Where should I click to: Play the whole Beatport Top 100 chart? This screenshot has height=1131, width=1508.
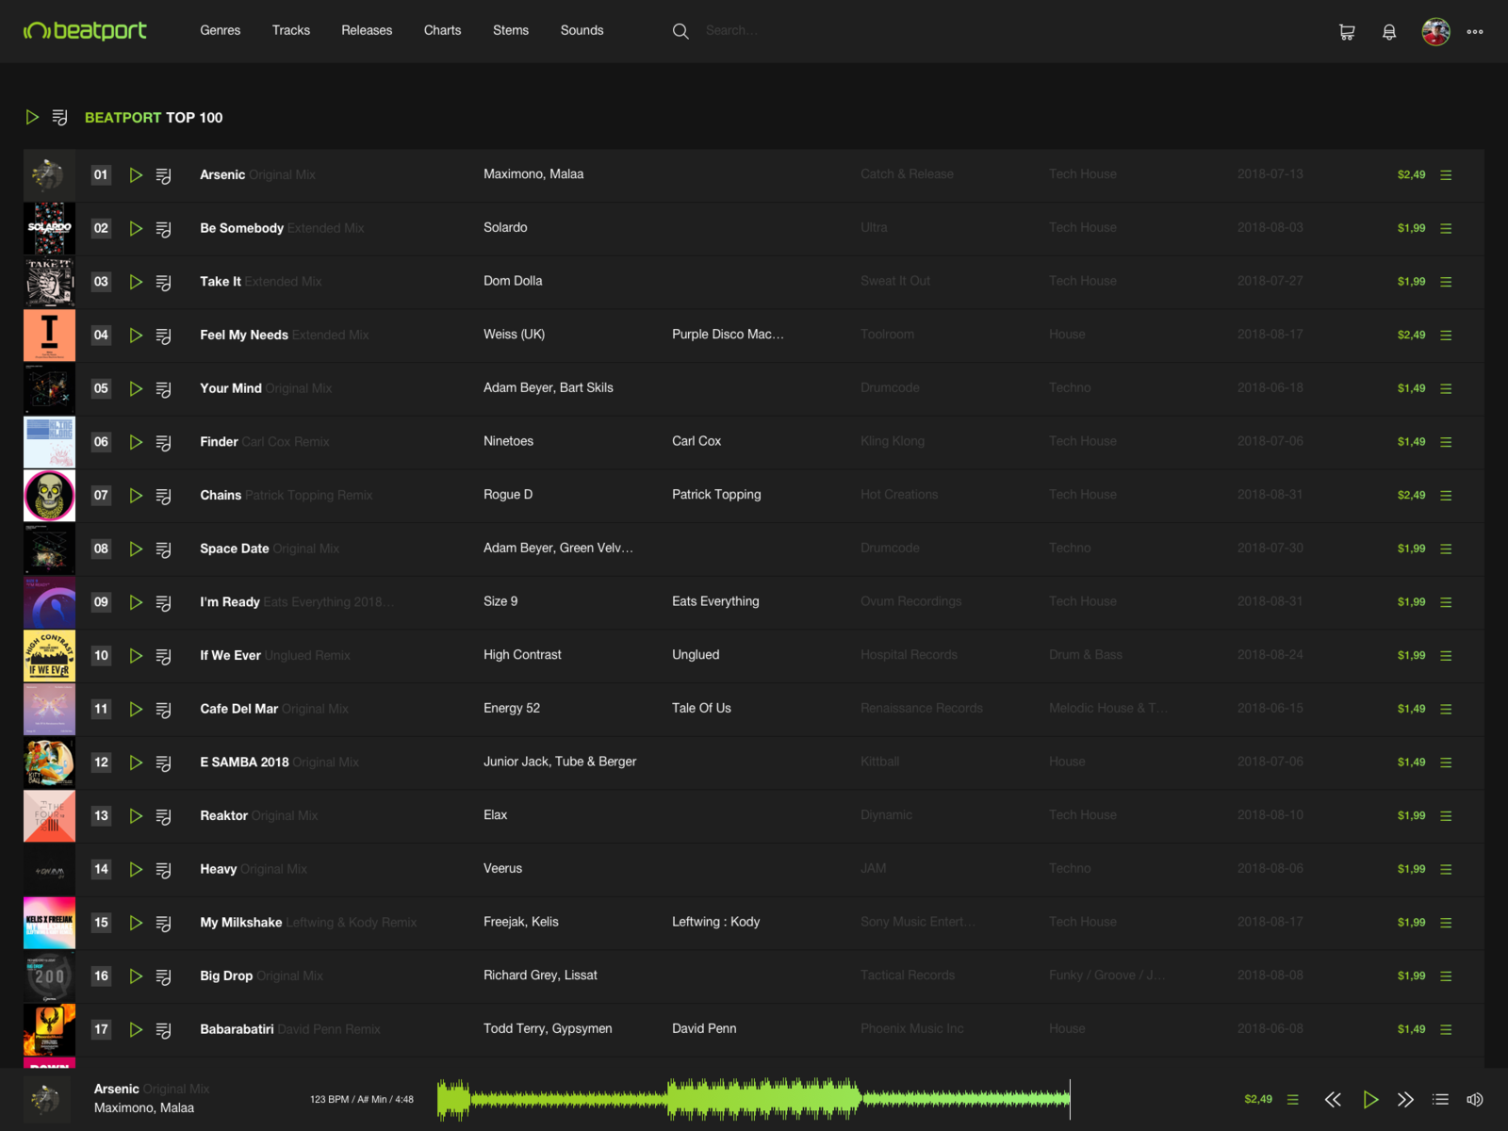[x=32, y=117]
